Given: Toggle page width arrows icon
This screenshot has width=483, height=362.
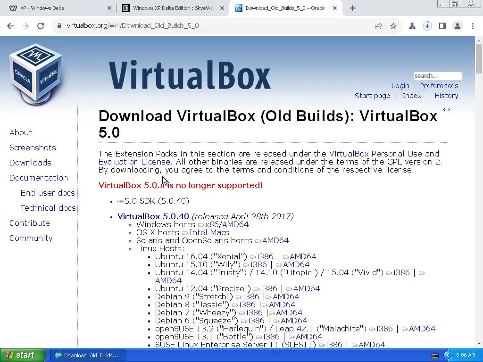Looking at the screenshot, I should click(x=446, y=109).
